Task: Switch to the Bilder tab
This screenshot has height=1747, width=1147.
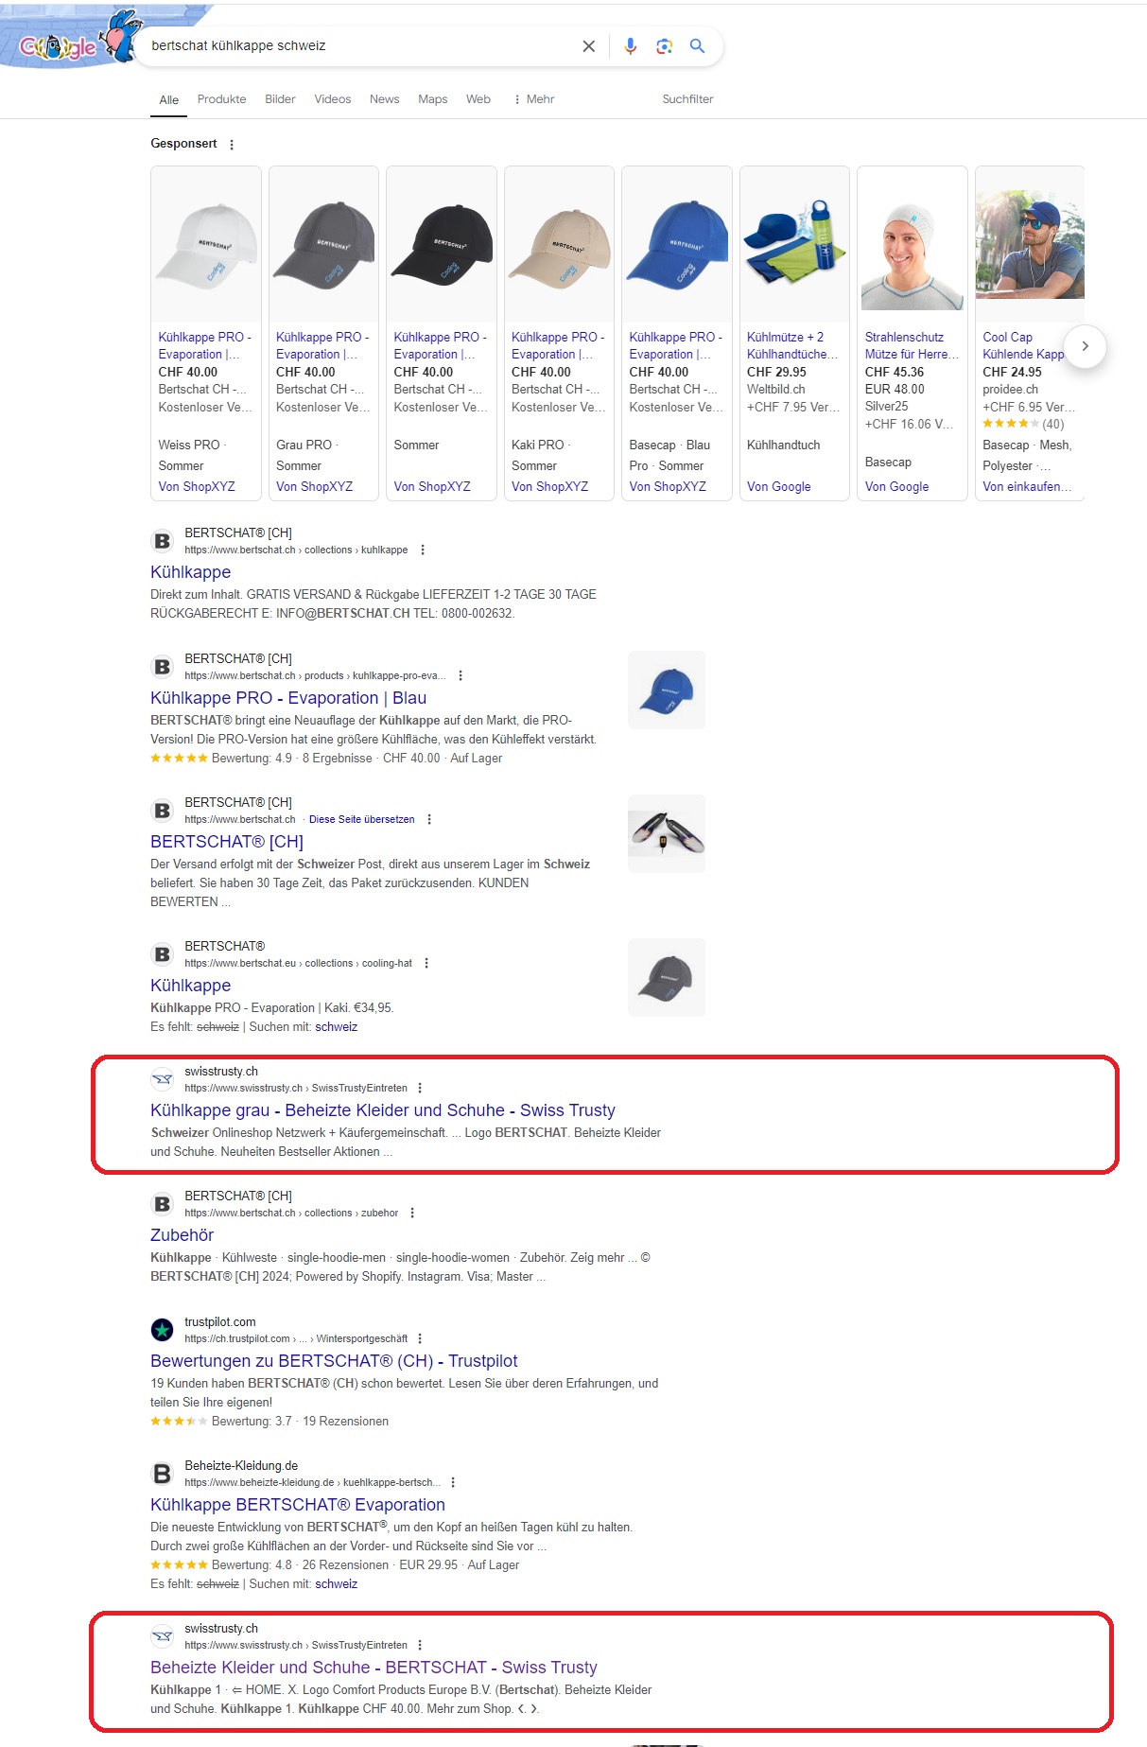Action: pyautogui.click(x=280, y=99)
